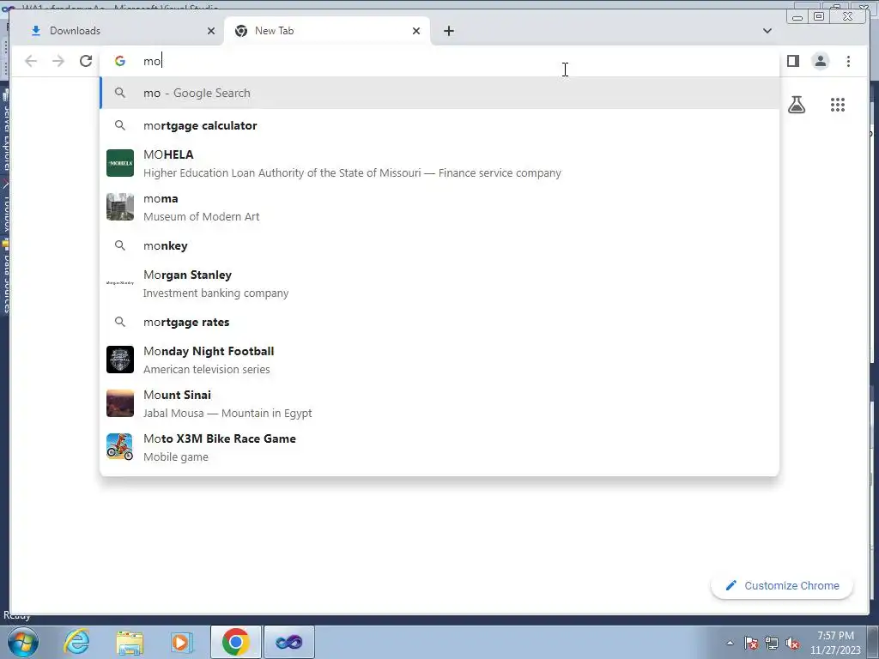Click the Mount Sinai photo thumbnail
The height and width of the screenshot is (659, 879).
click(120, 403)
